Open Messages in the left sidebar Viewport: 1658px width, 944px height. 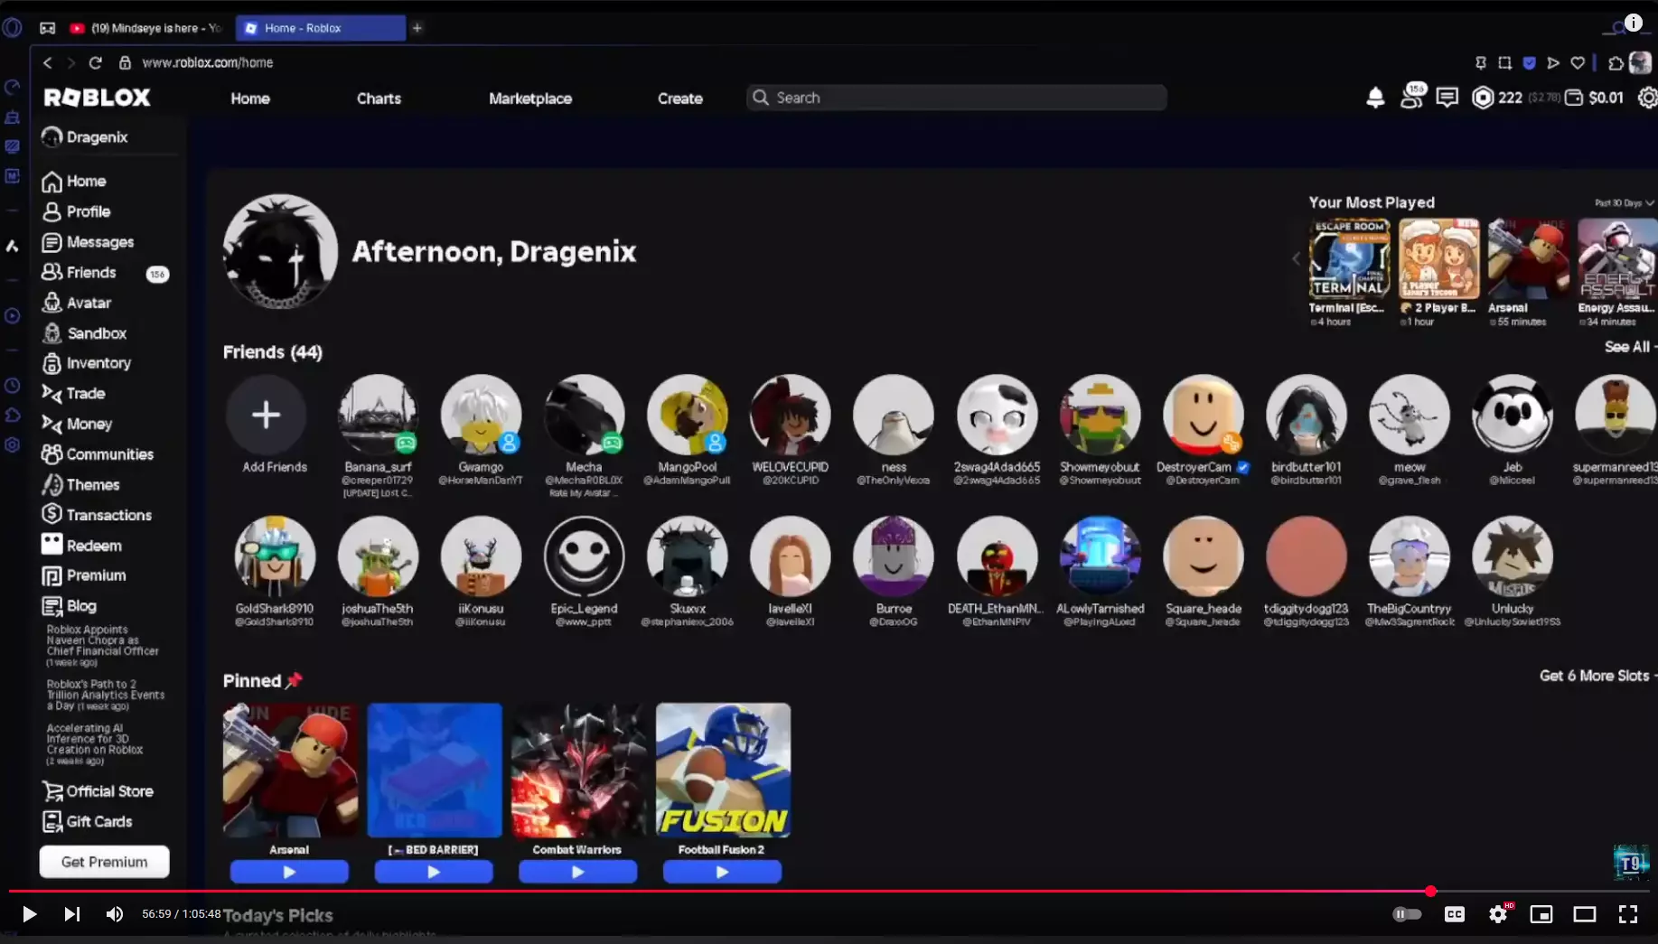point(88,242)
